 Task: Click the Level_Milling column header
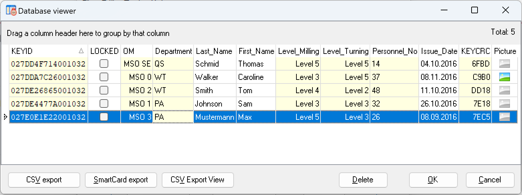298,51
